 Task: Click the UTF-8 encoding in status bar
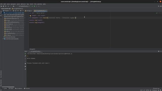pyautogui.click(x=147, y=90)
